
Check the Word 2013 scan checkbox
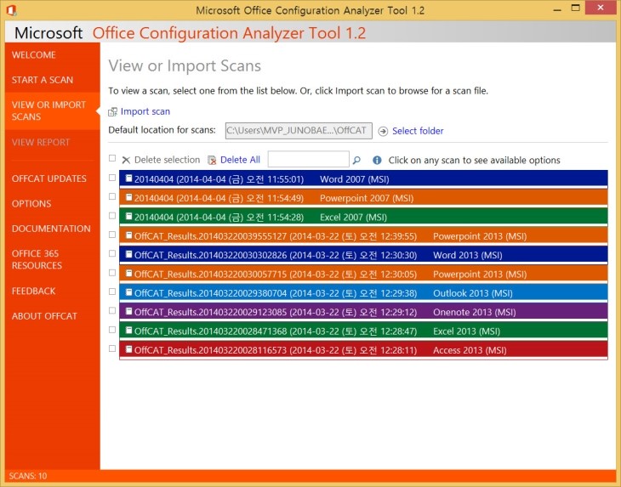pos(112,253)
